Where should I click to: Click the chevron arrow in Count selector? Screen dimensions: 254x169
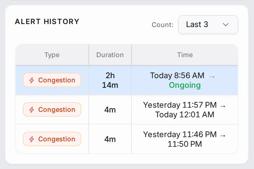[226, 25]
